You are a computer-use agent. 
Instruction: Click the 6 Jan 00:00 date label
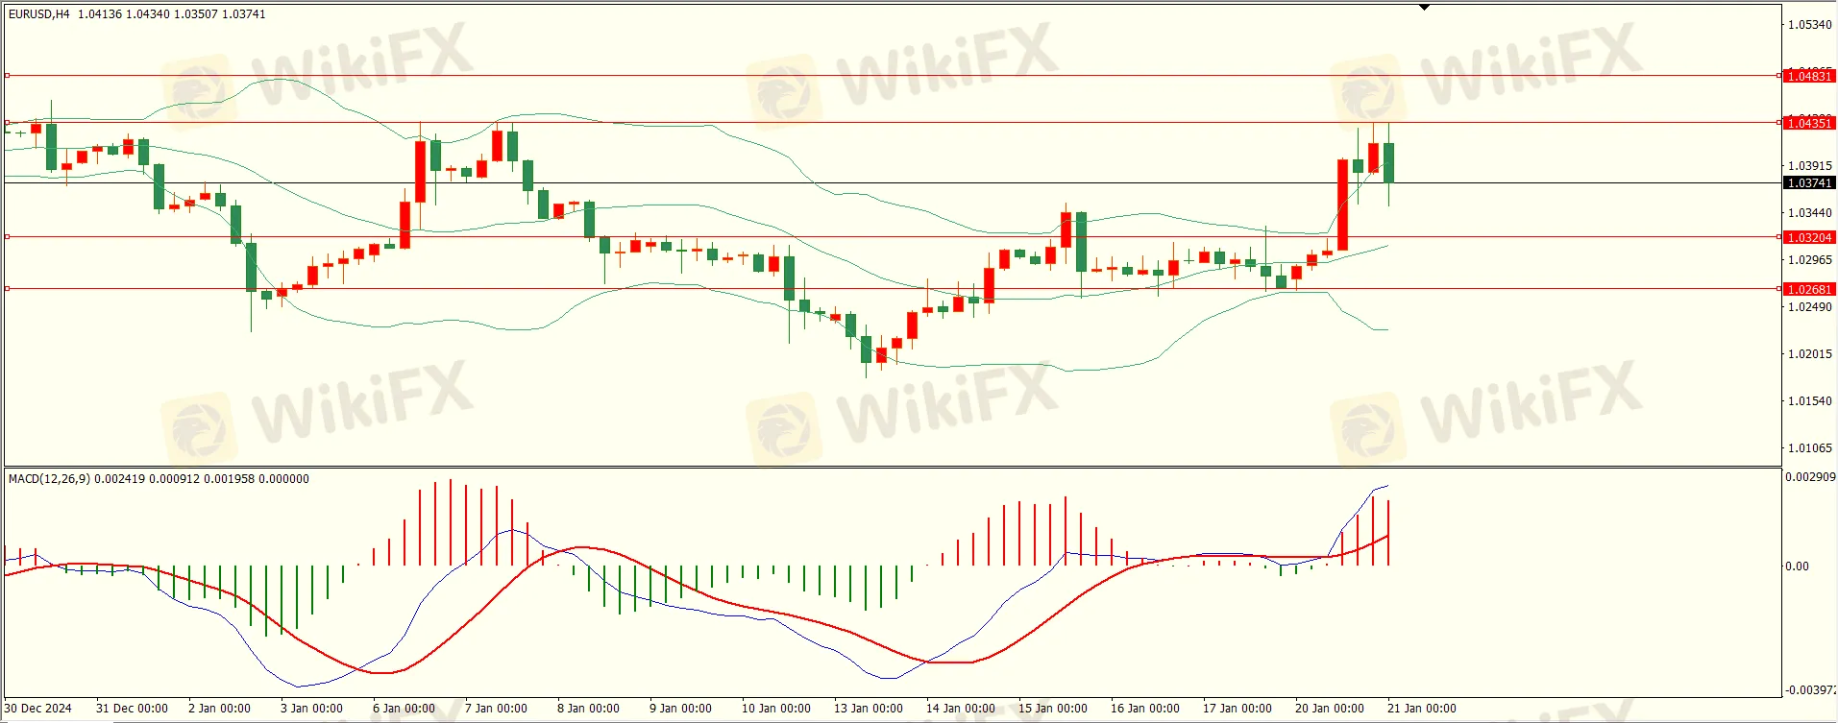pos(404,709)
